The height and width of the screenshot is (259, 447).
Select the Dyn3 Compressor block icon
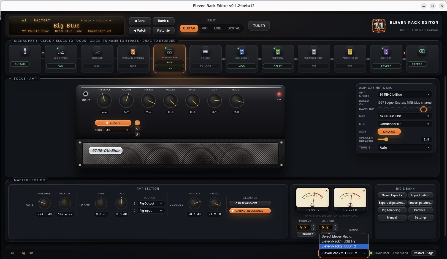point(314,51)
